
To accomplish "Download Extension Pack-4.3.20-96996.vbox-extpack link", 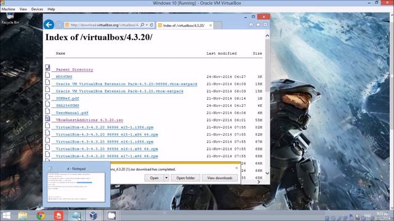I will pyautogui.click(x=126, y=84).
